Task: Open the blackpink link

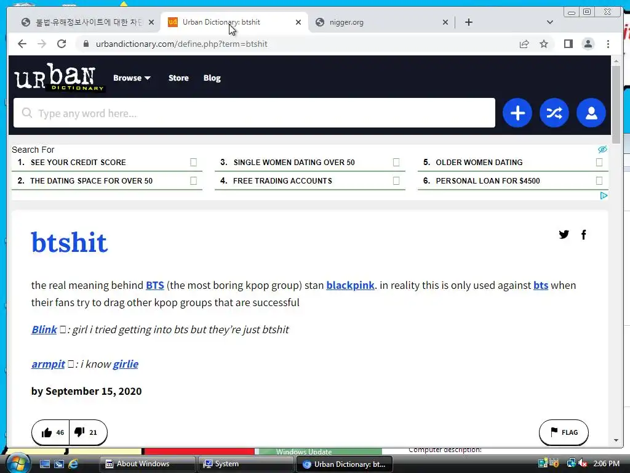Action: pyautogui.click(x=350, y=285)
